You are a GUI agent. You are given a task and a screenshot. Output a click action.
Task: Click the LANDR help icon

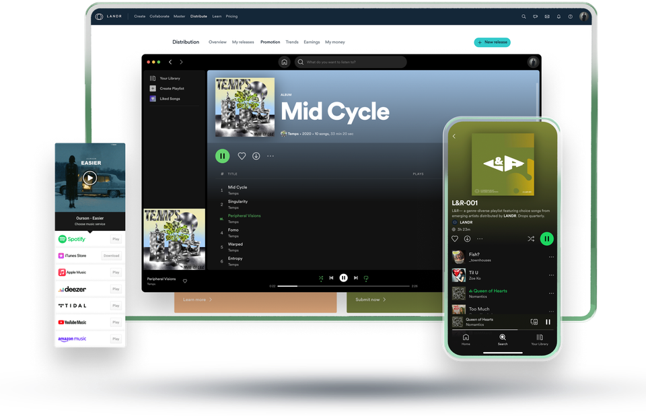[570, 16]
